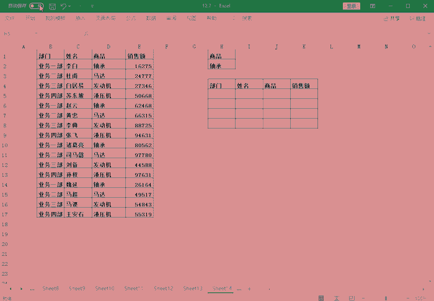Toggle the AutoSave switch
The height and width of the screenshot is (301, 434).
pos(36,6)
